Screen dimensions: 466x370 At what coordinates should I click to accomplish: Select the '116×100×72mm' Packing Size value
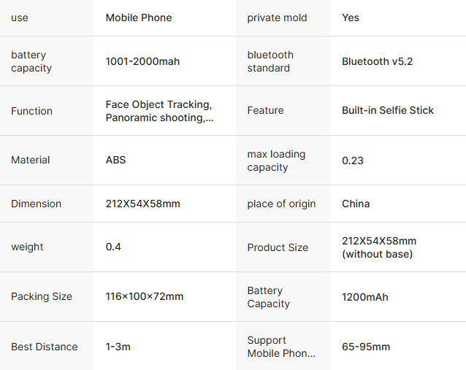(145, 296)
